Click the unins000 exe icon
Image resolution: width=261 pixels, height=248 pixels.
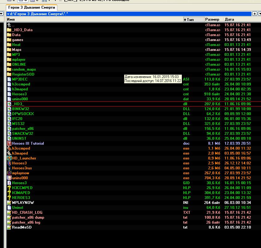(9, 178)
